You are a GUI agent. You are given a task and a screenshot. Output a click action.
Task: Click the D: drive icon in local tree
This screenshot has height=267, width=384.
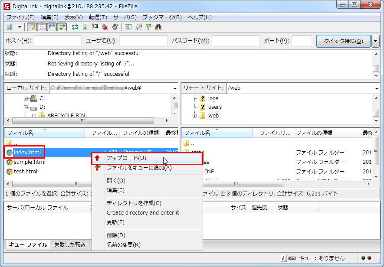pos(34,107)
